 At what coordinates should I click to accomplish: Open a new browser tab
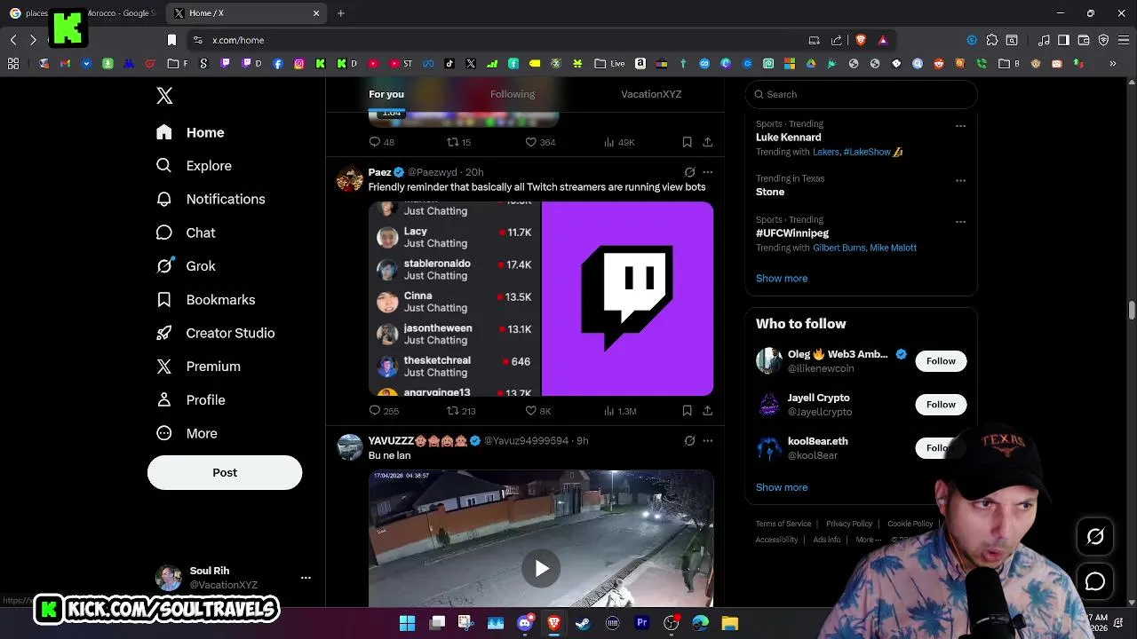[x=341, y=13]
